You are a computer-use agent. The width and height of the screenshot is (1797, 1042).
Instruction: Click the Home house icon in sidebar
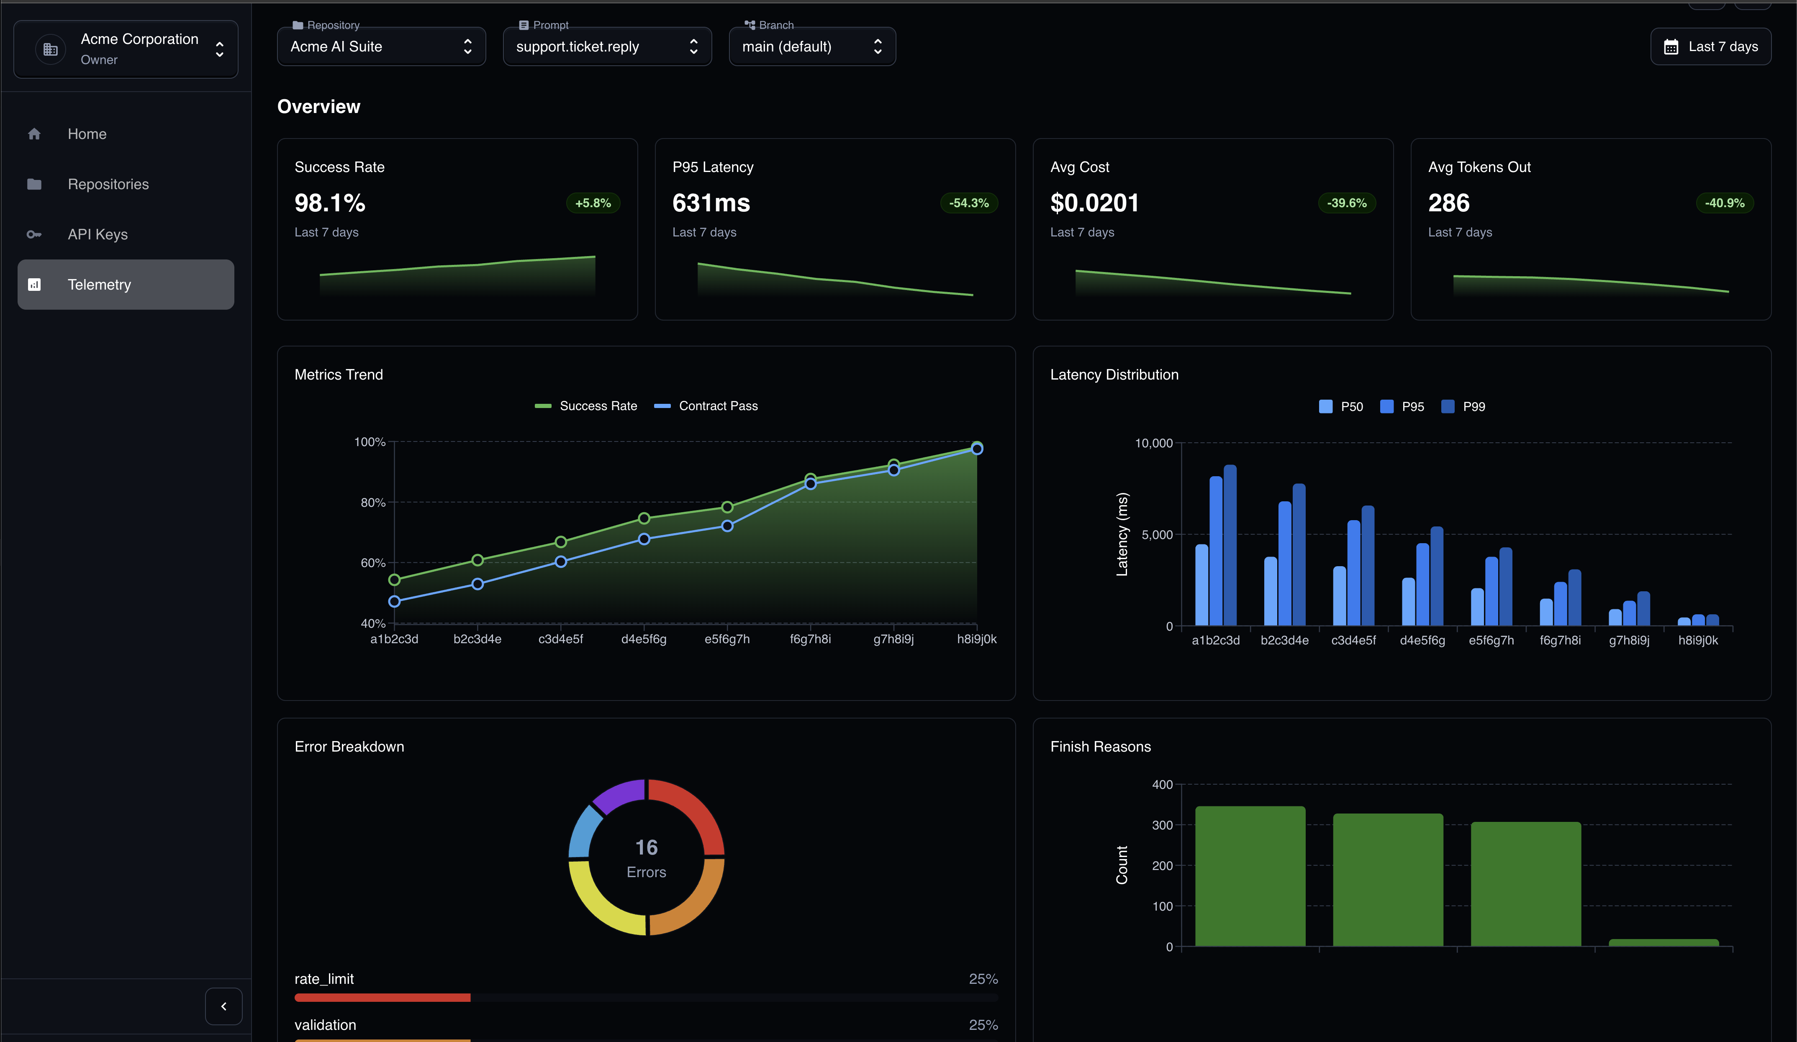pos(34,134)
